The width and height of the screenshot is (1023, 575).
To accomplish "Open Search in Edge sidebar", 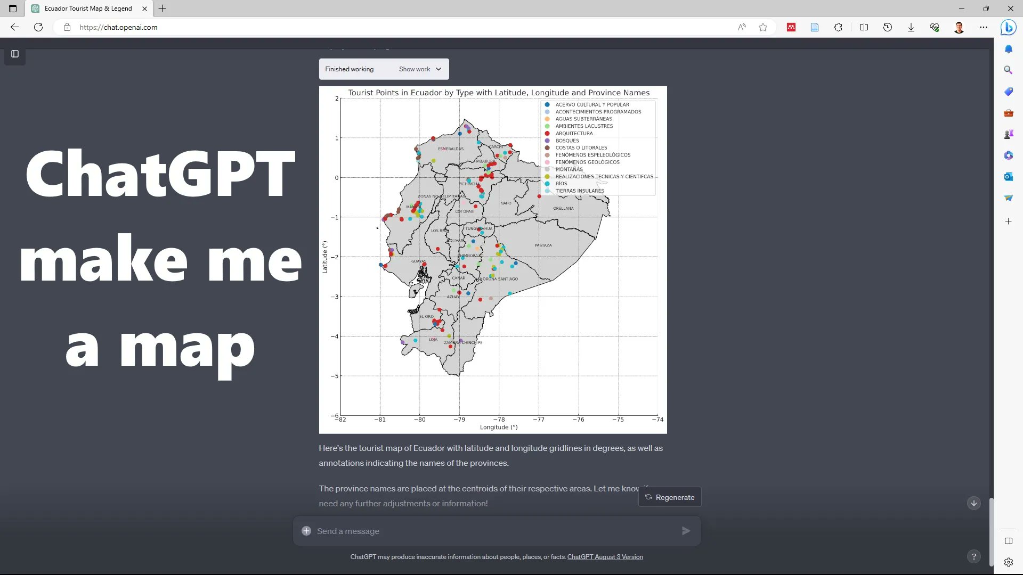I will coord(1009,70).
